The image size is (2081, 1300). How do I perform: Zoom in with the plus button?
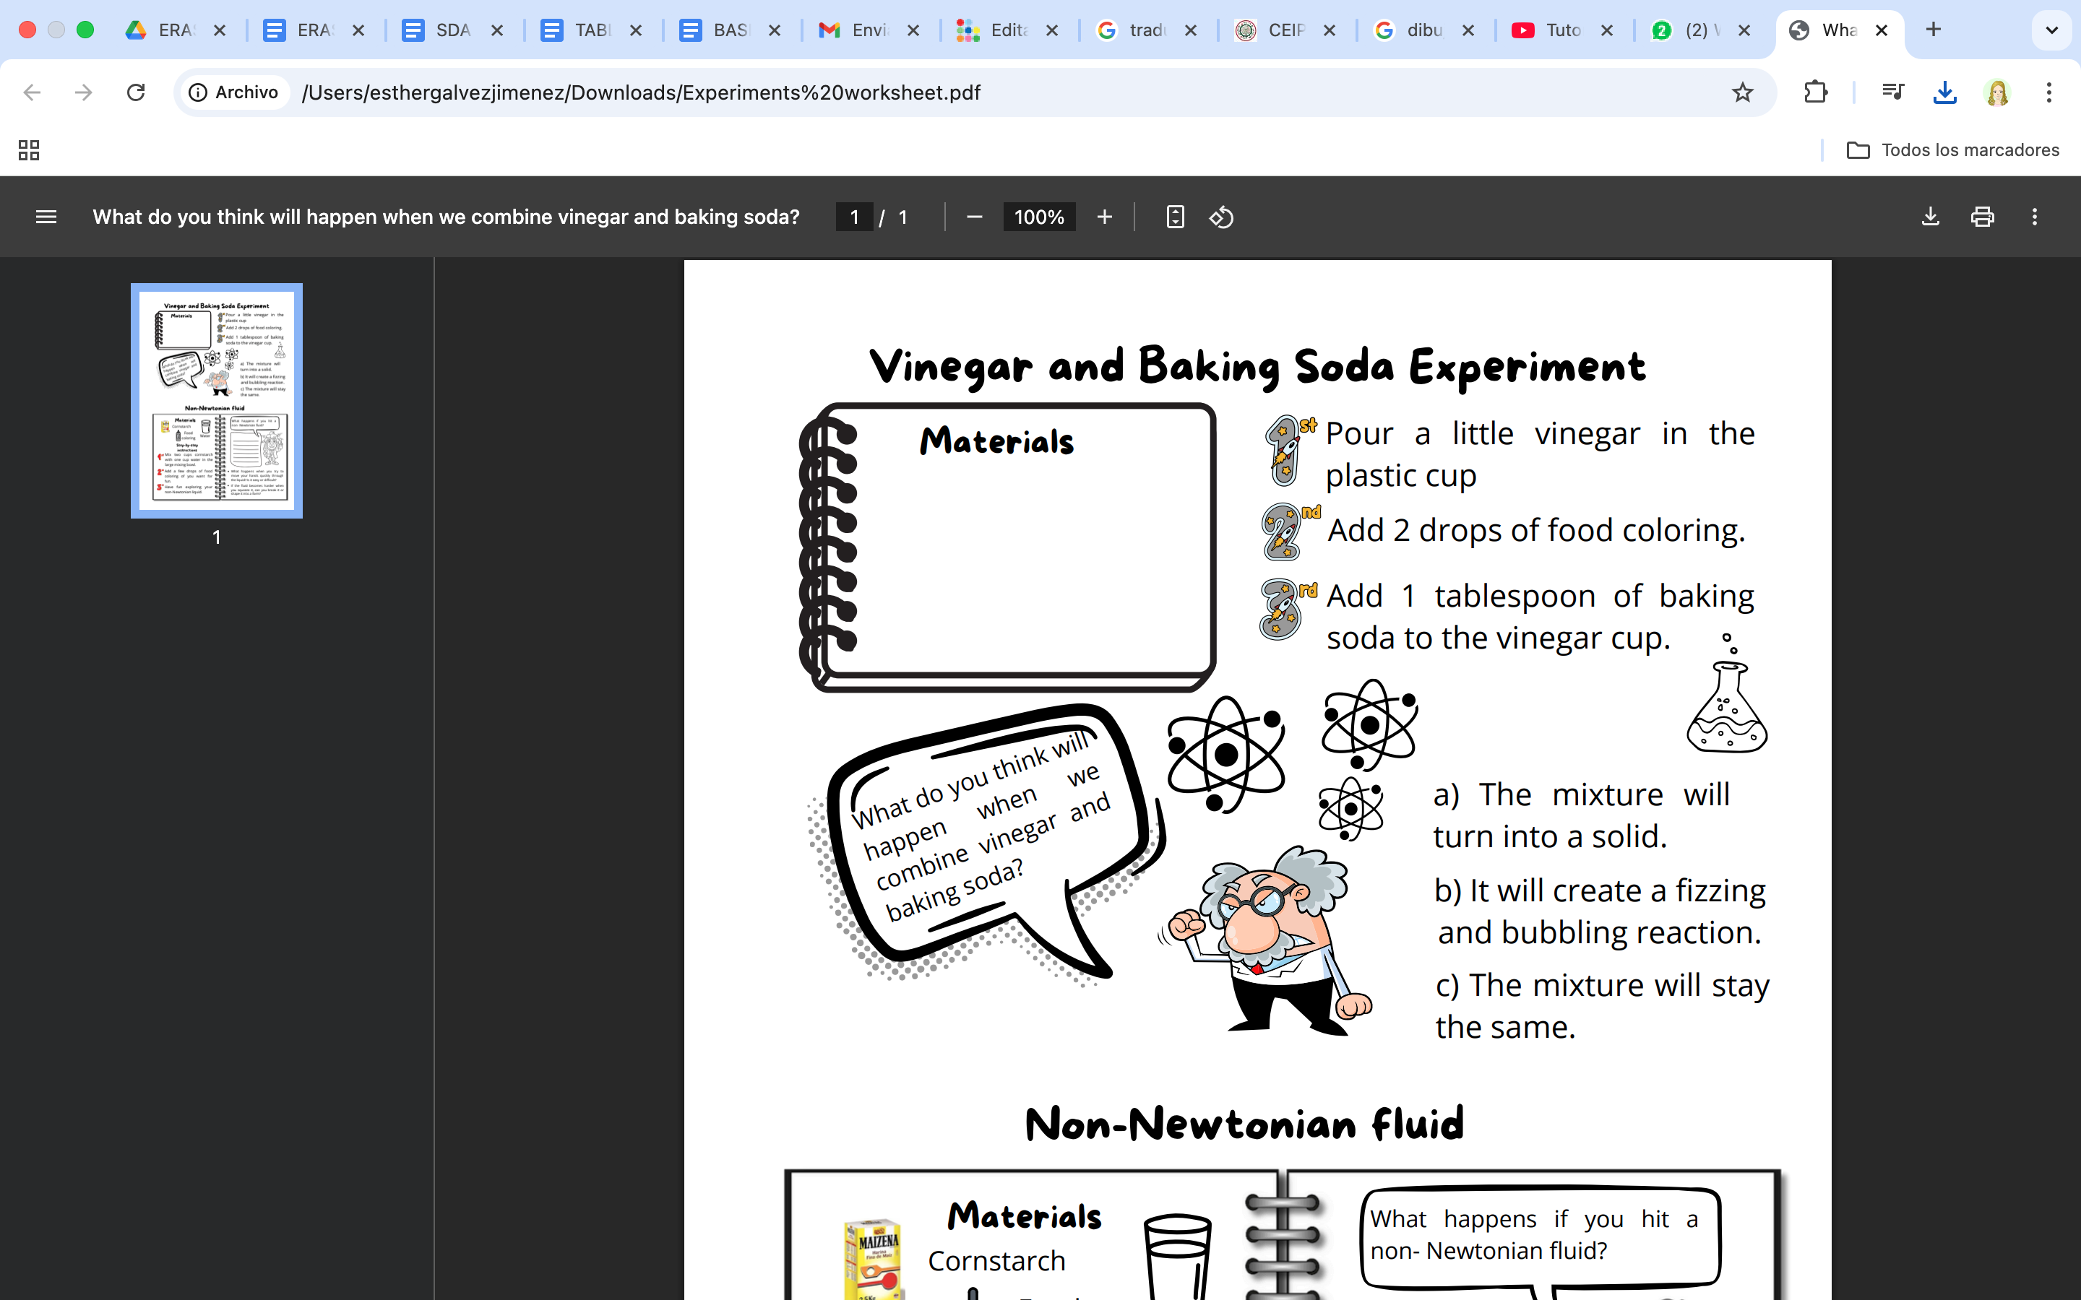[1105, 217]
